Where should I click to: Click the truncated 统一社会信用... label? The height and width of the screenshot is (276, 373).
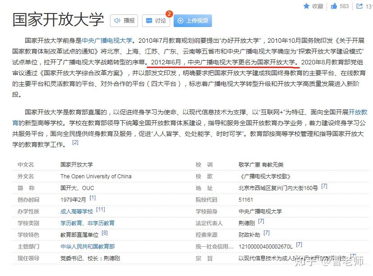[215, 247]
